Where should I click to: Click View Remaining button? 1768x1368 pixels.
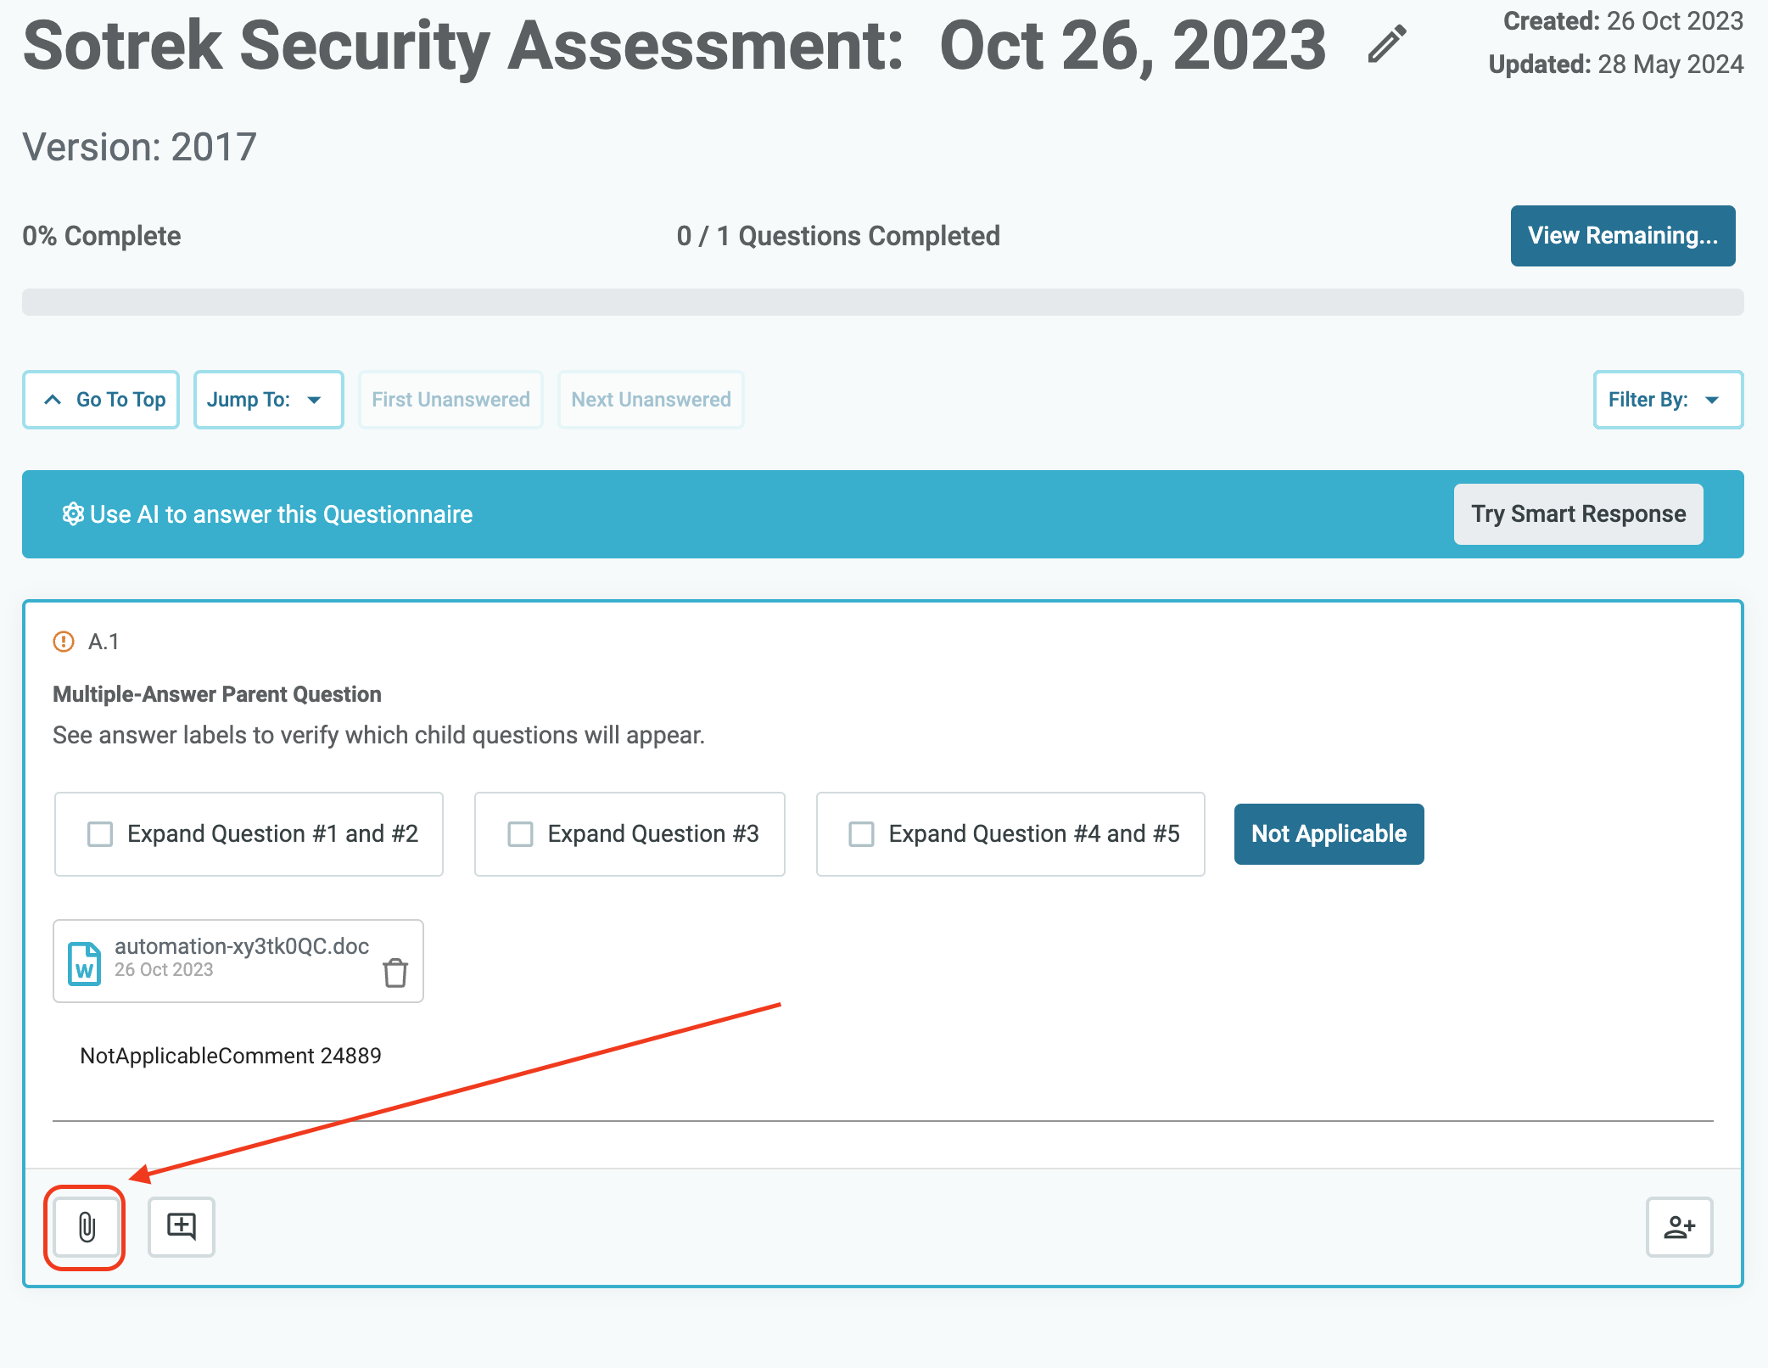1622,236
